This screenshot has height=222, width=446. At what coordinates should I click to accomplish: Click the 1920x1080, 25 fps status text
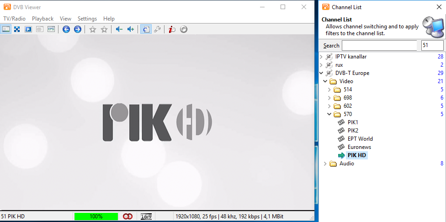click(x=229, y=217)
